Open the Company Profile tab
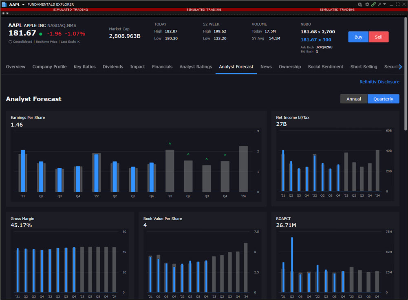The height and width of the screenshot is (300, 408). point(49,66)
